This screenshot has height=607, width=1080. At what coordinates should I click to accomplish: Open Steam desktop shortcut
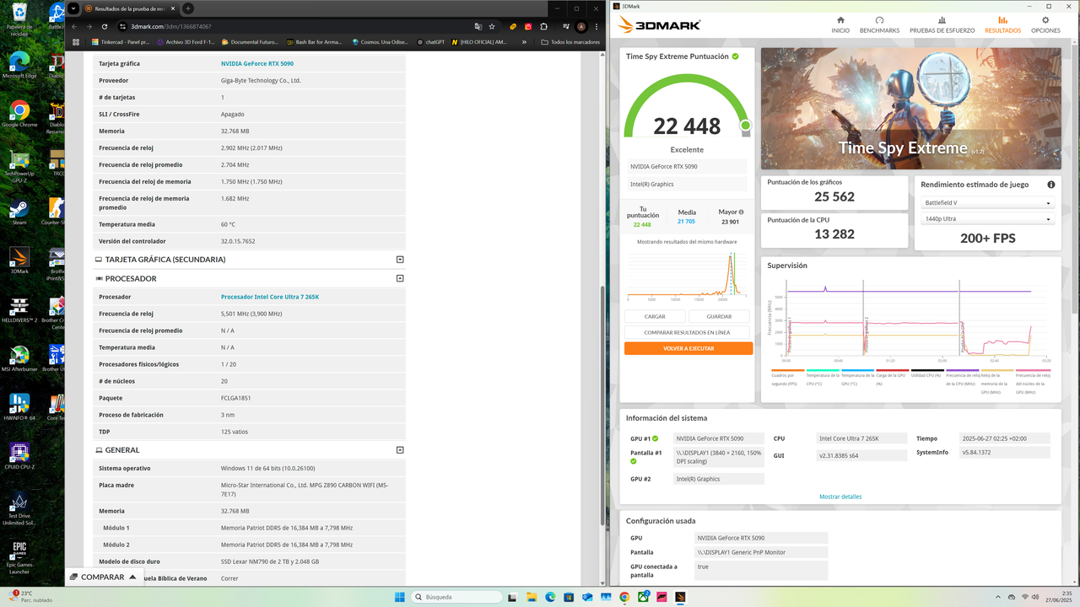click(x=19, y=211)
